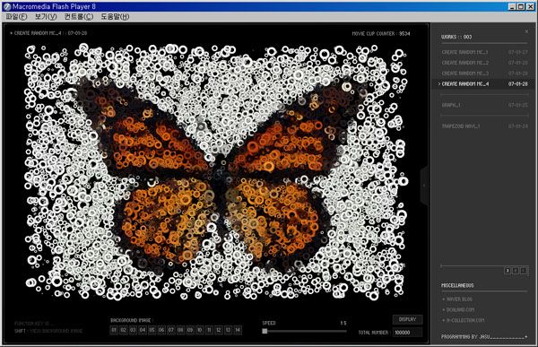
Task: Open the 보기(V) menu
Action: click(46, 16)
